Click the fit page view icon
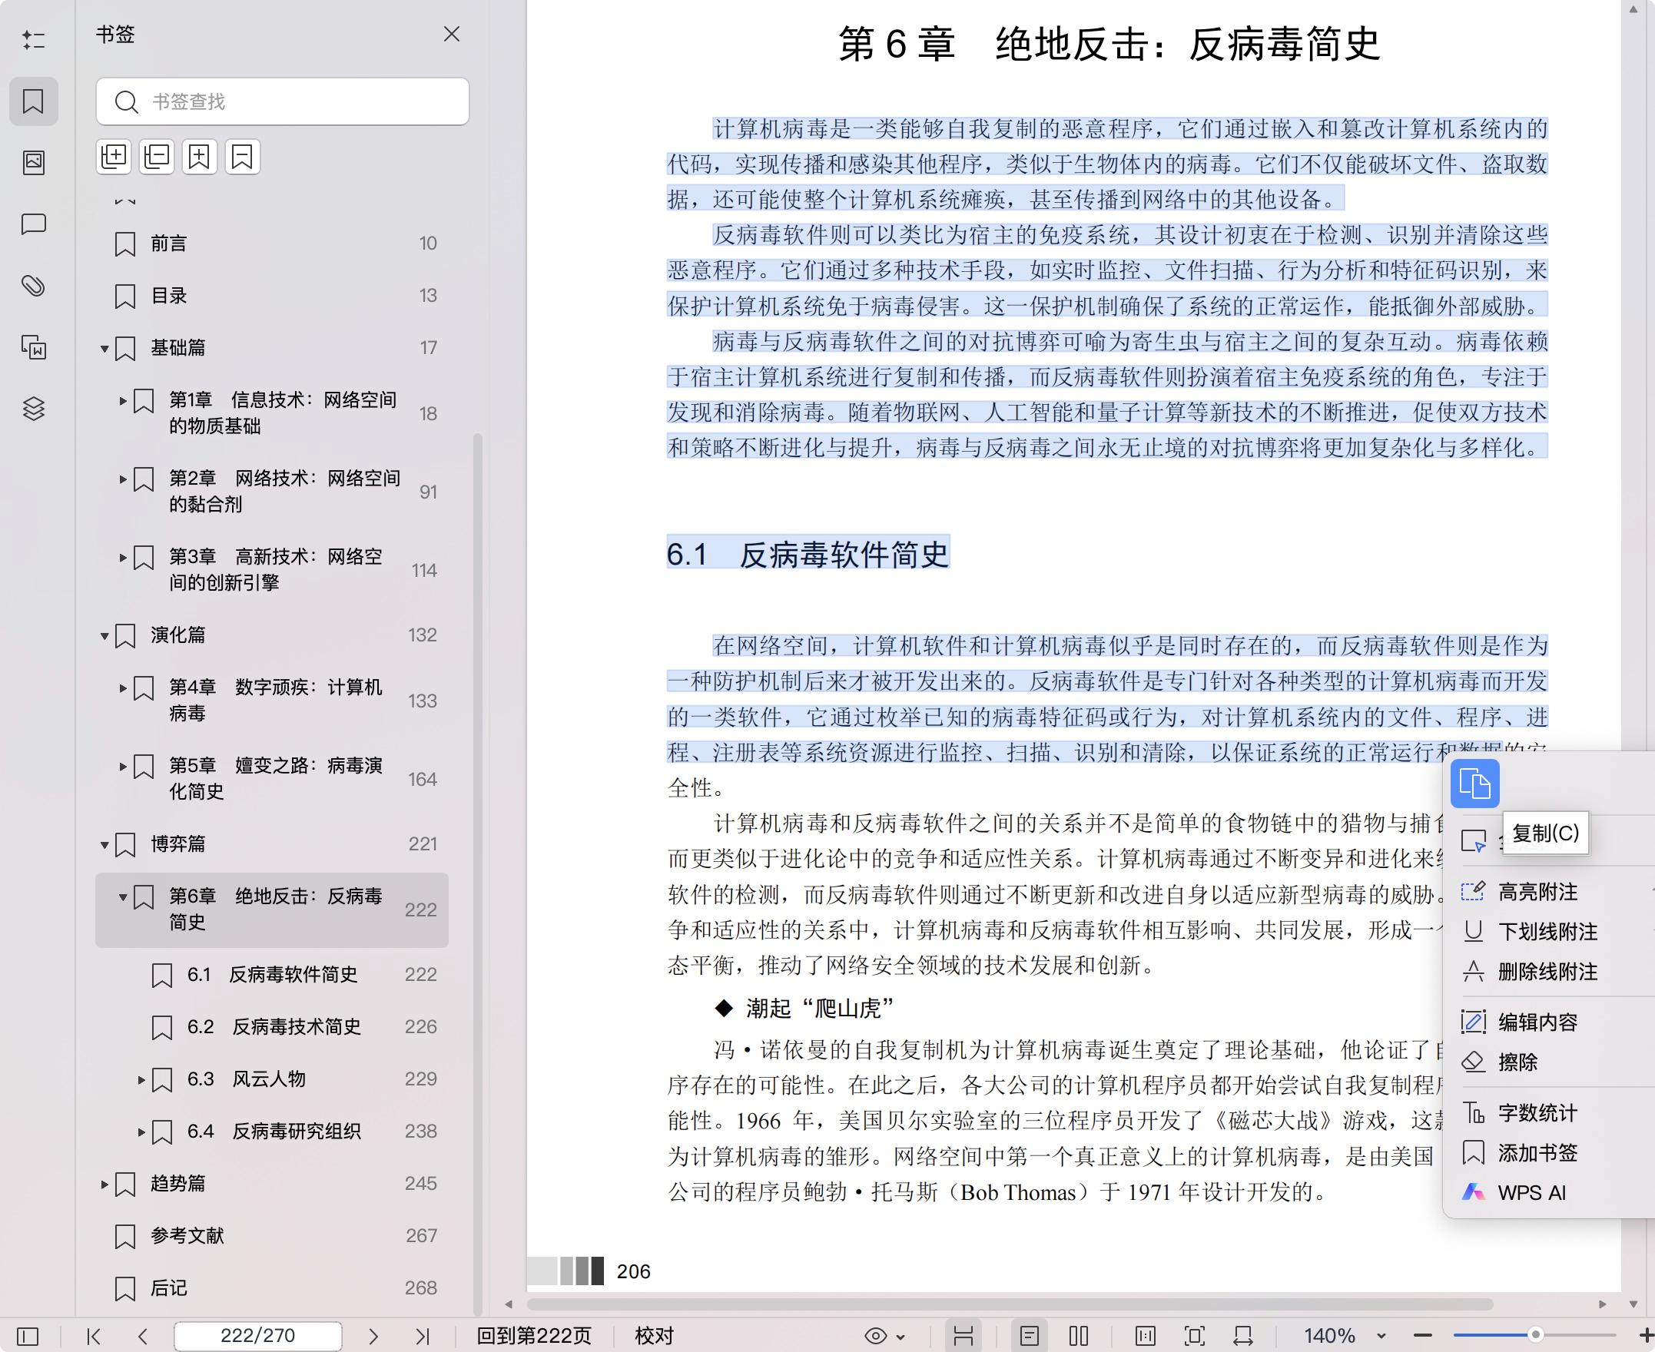 (x=1195, y=1337)
